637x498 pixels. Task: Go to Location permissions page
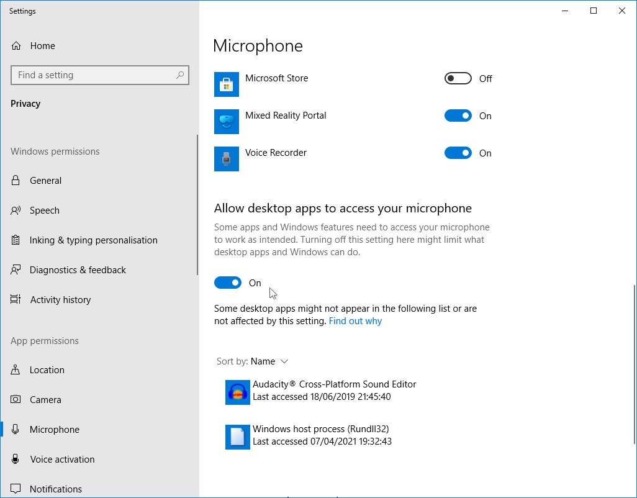coord(47,370)
